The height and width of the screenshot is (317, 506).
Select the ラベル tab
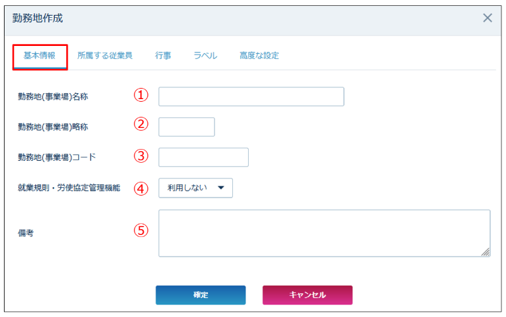click(205, 56)
